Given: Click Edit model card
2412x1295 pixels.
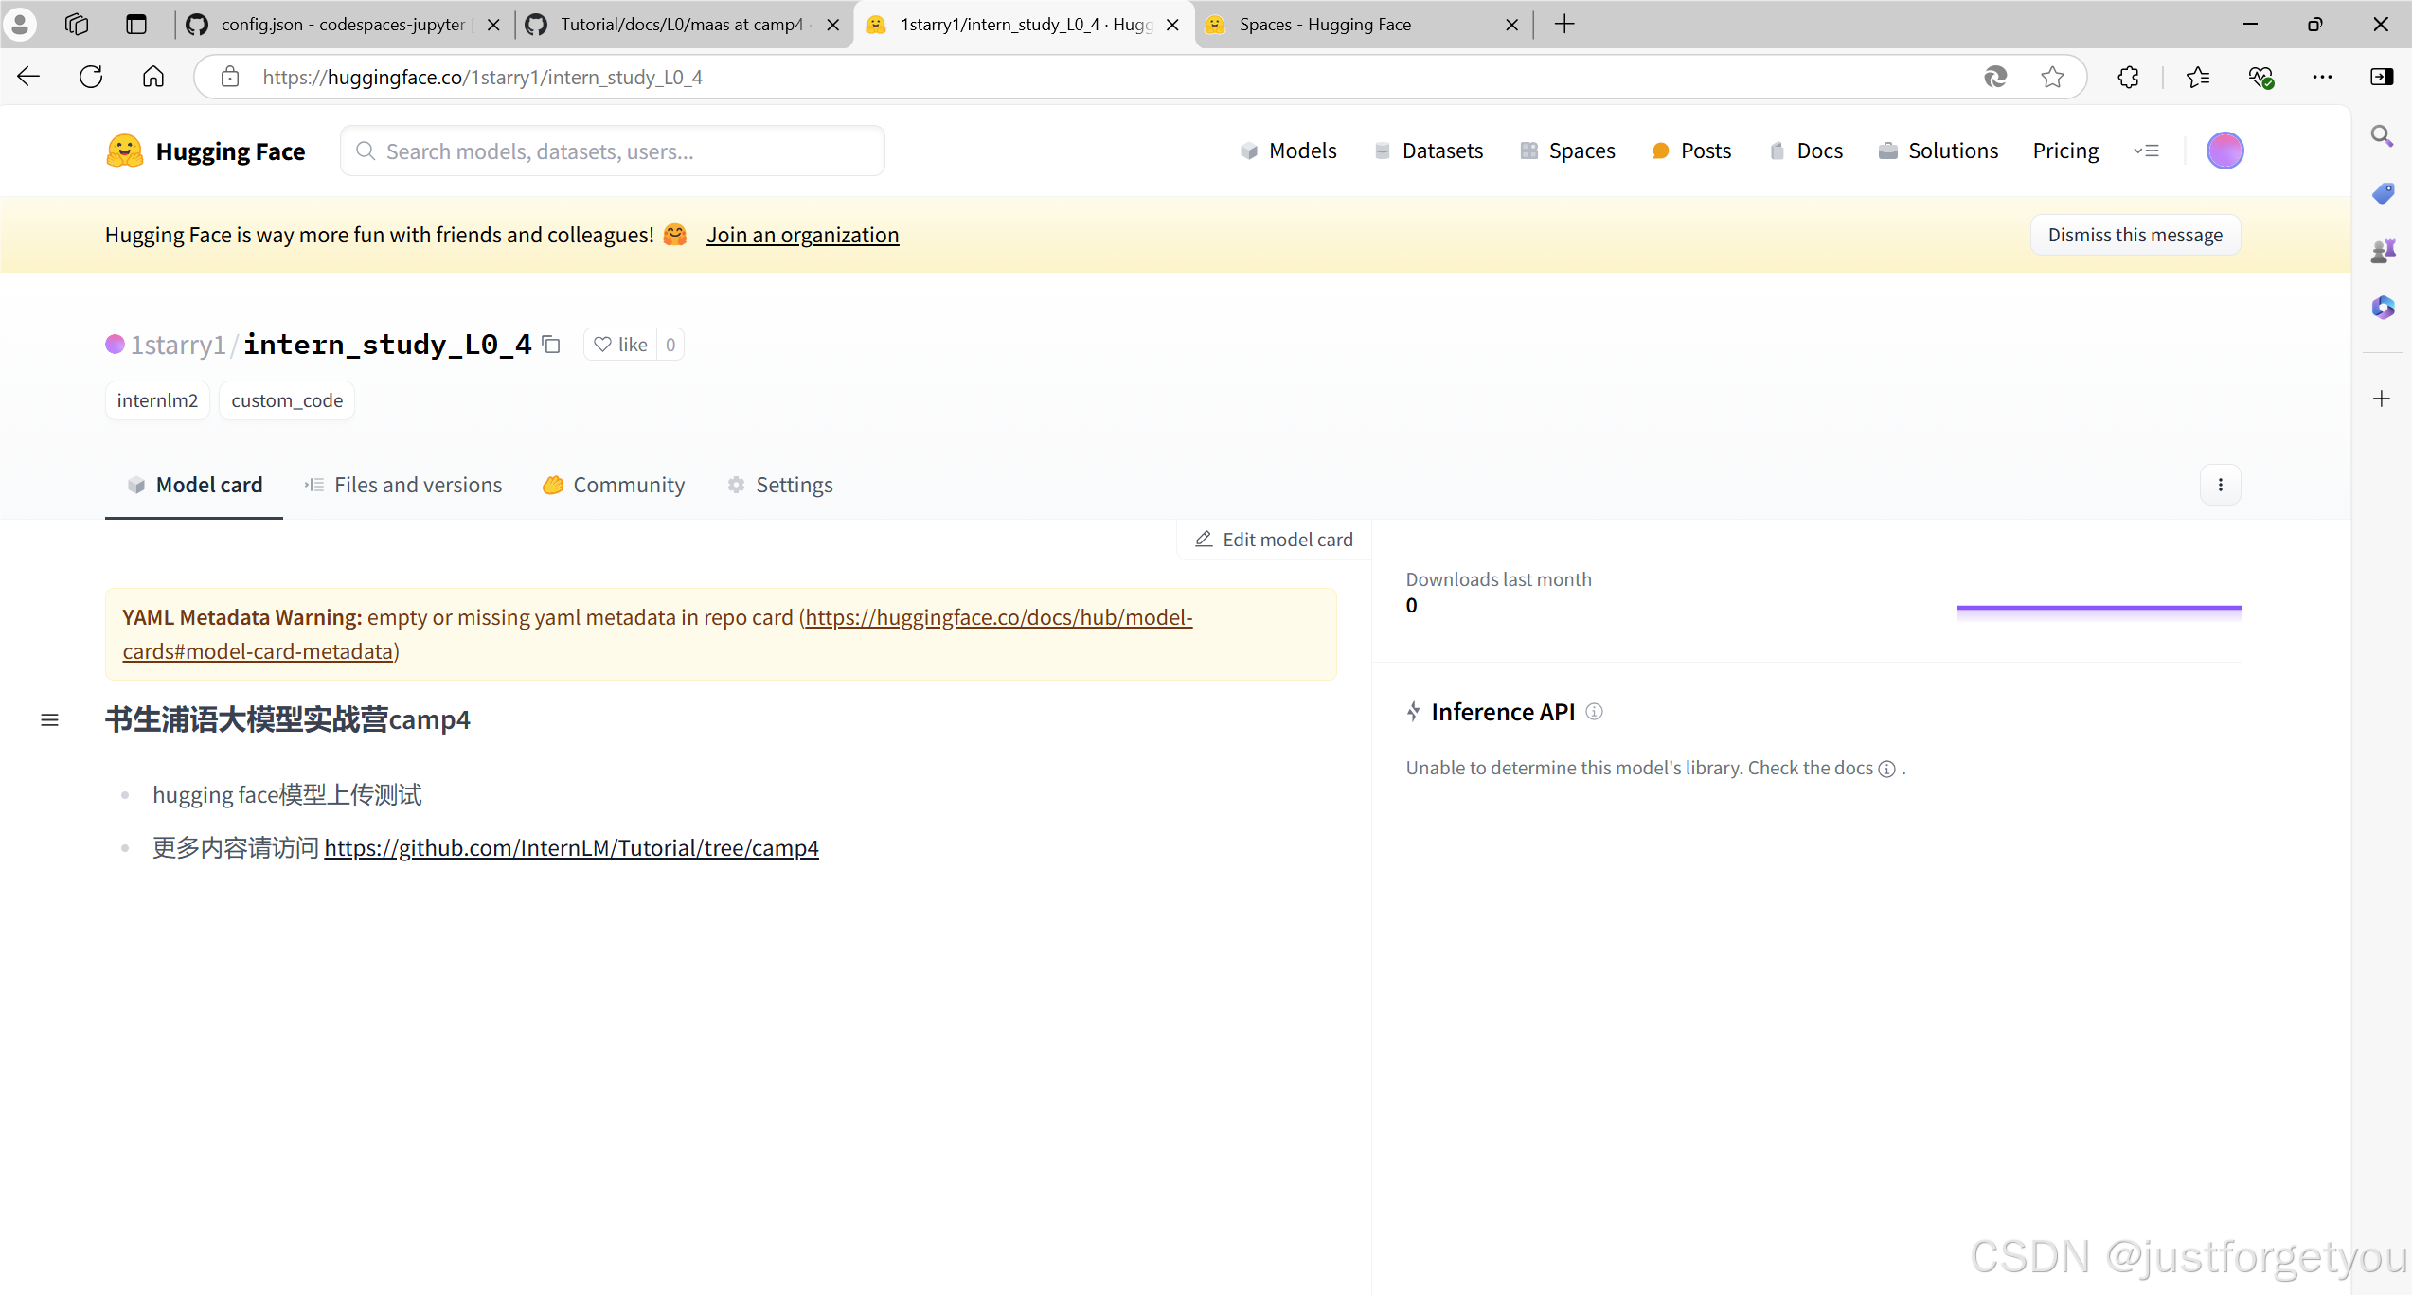Looking at the screenshot, I should click(x=1274, y=540).
